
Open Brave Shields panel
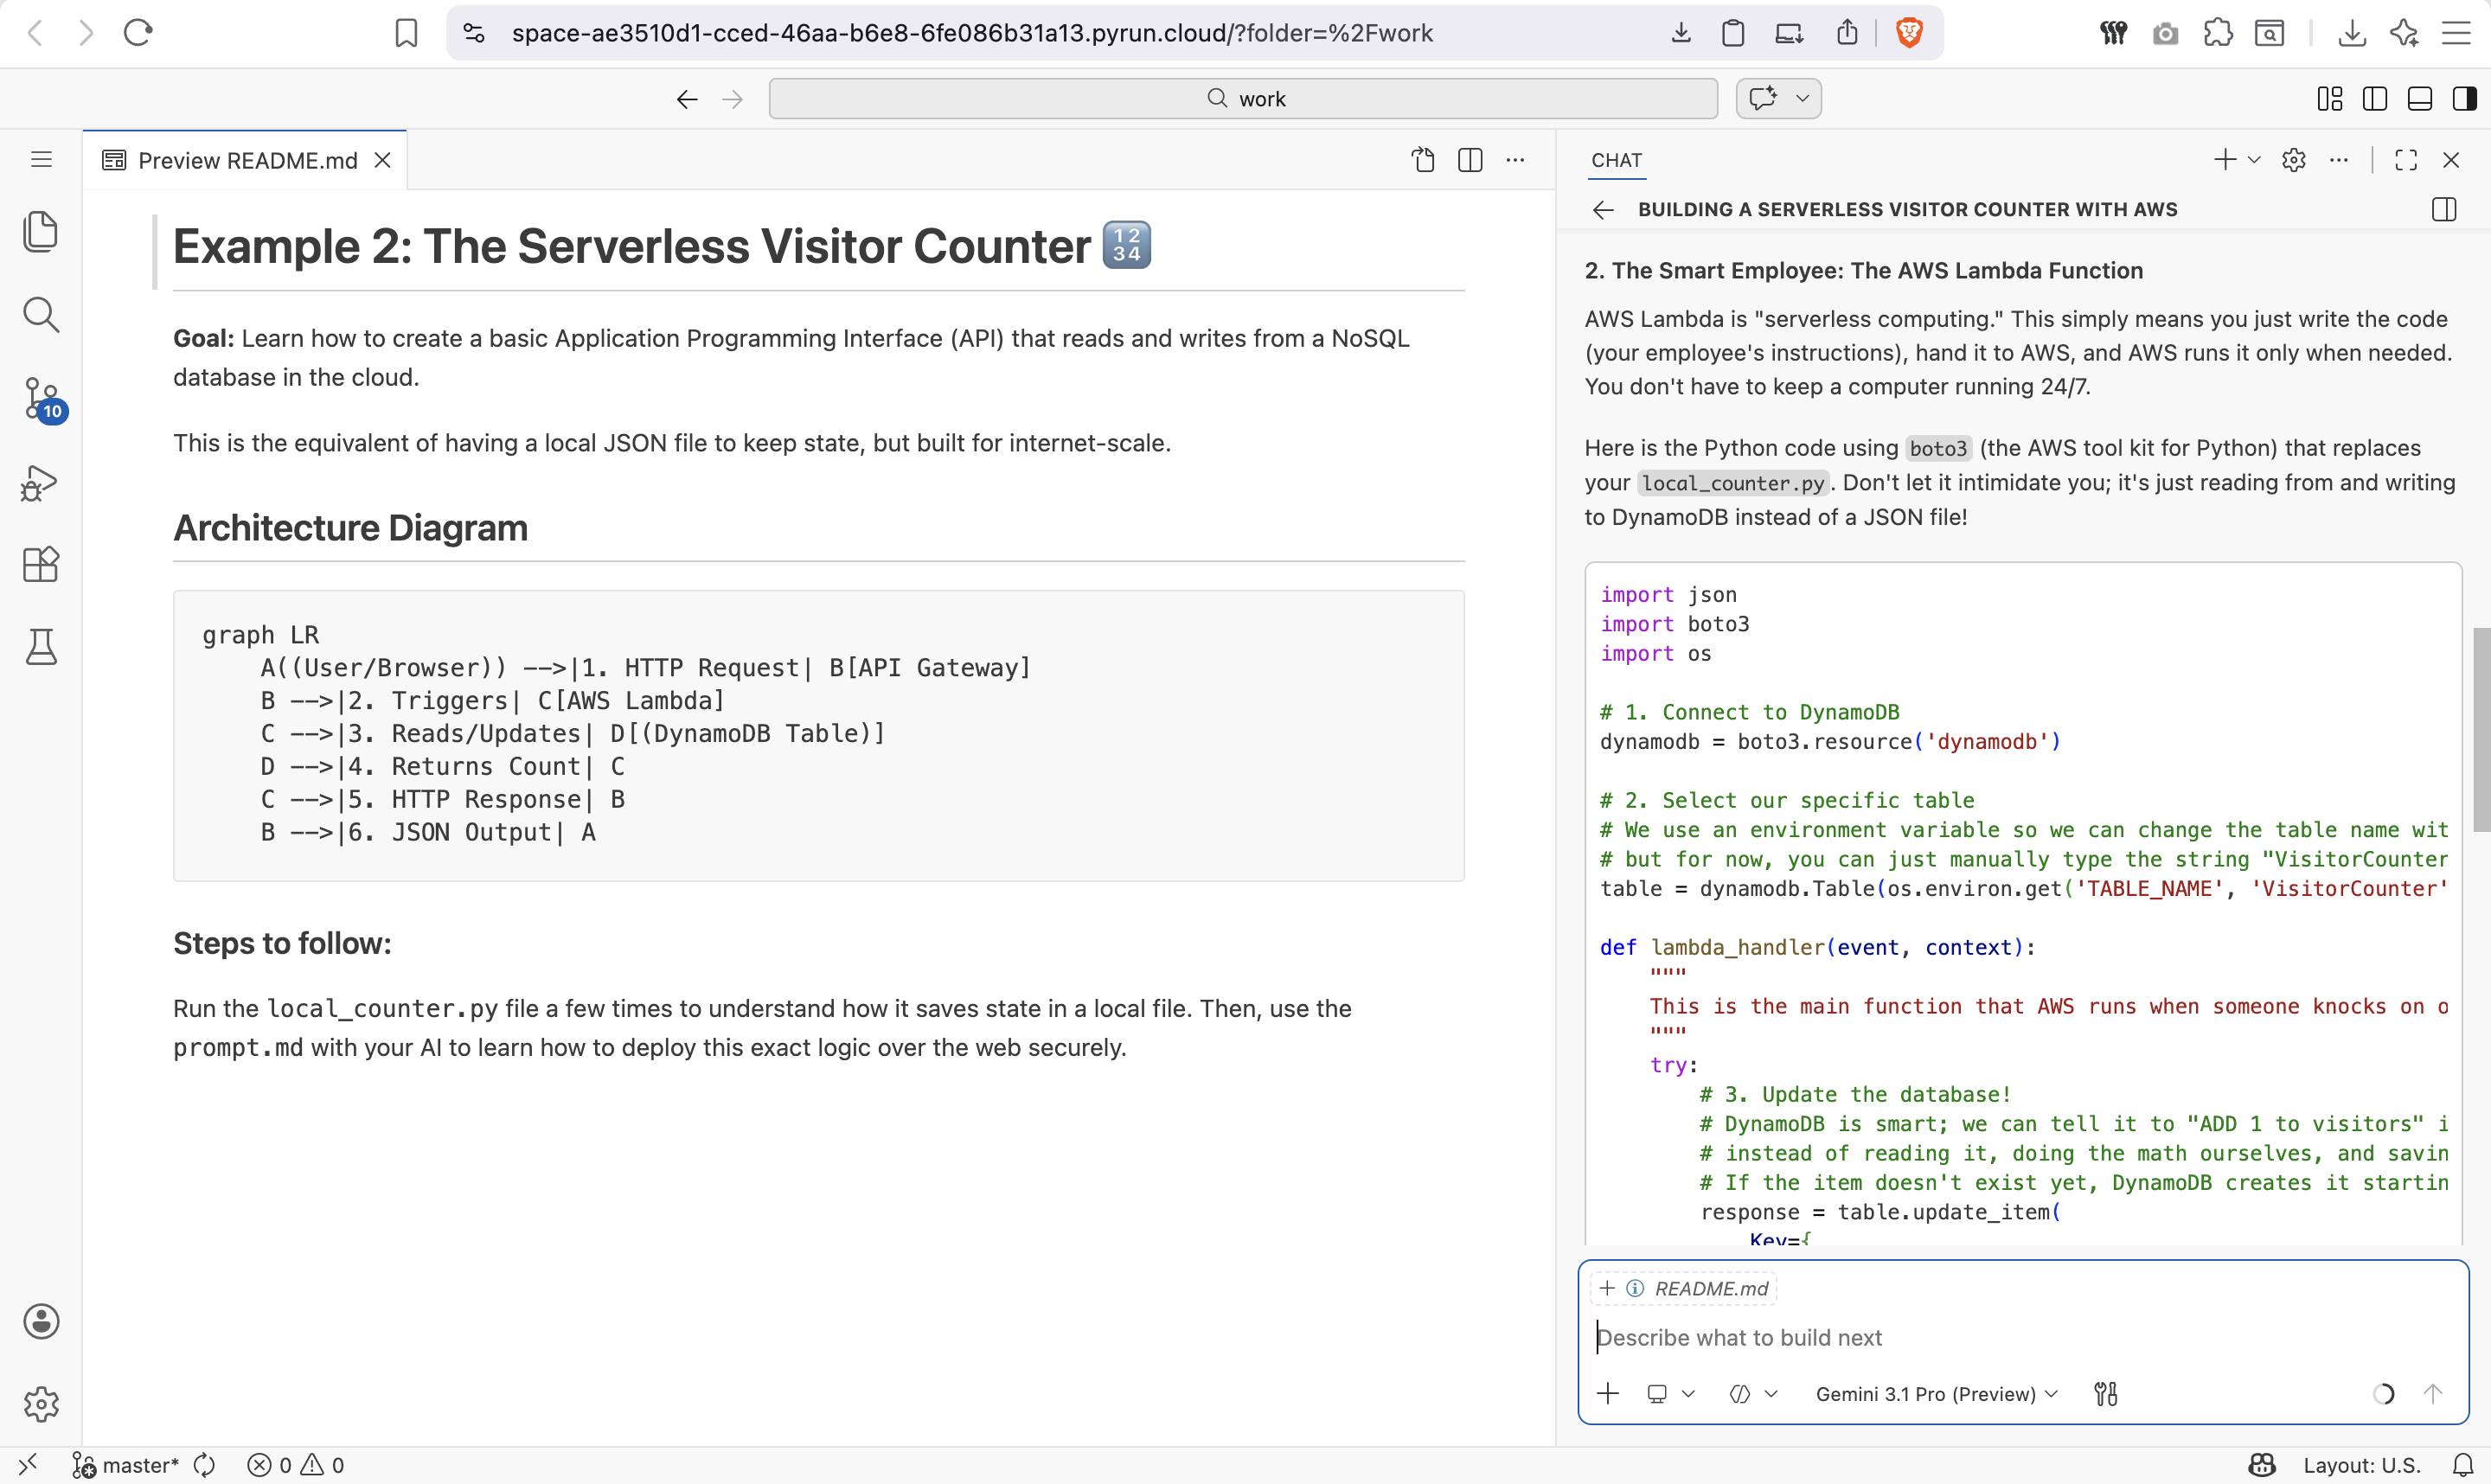1909,33
